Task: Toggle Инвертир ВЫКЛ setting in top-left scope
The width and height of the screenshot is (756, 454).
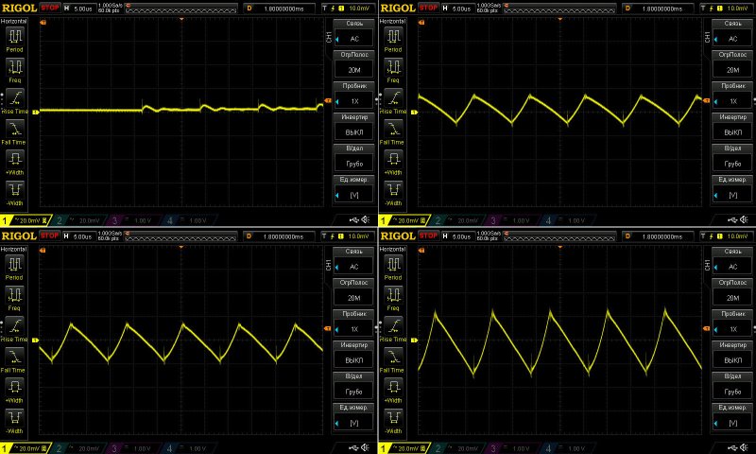Action: 354,127
